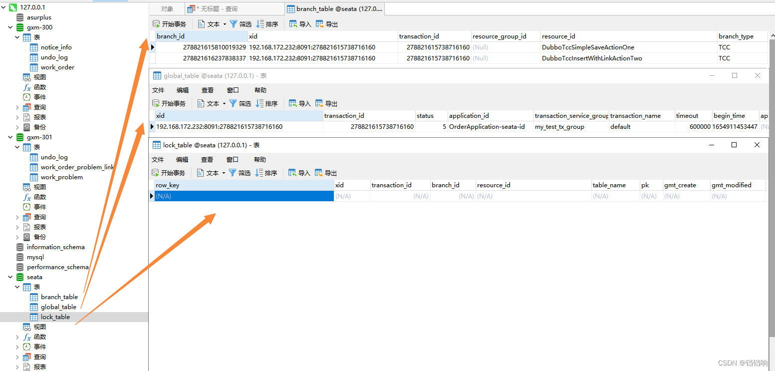The image size is (775, 371).
Task: Open 窗口 menu in global_table window
Action: click(233, 90)
